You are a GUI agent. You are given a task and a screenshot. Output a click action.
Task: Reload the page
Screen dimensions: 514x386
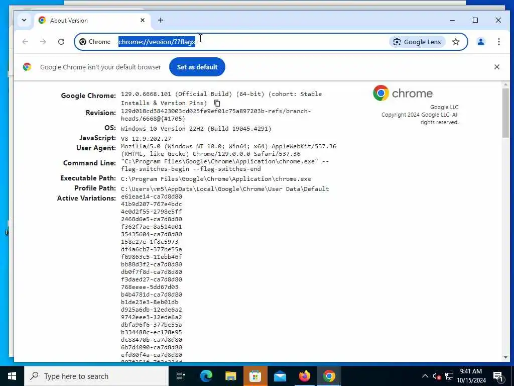[61, 42]
